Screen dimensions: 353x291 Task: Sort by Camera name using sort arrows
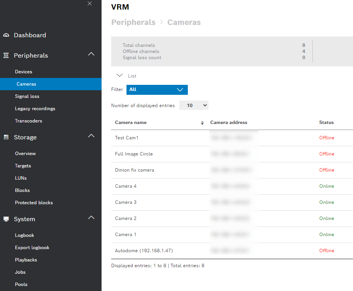[202, 123]
